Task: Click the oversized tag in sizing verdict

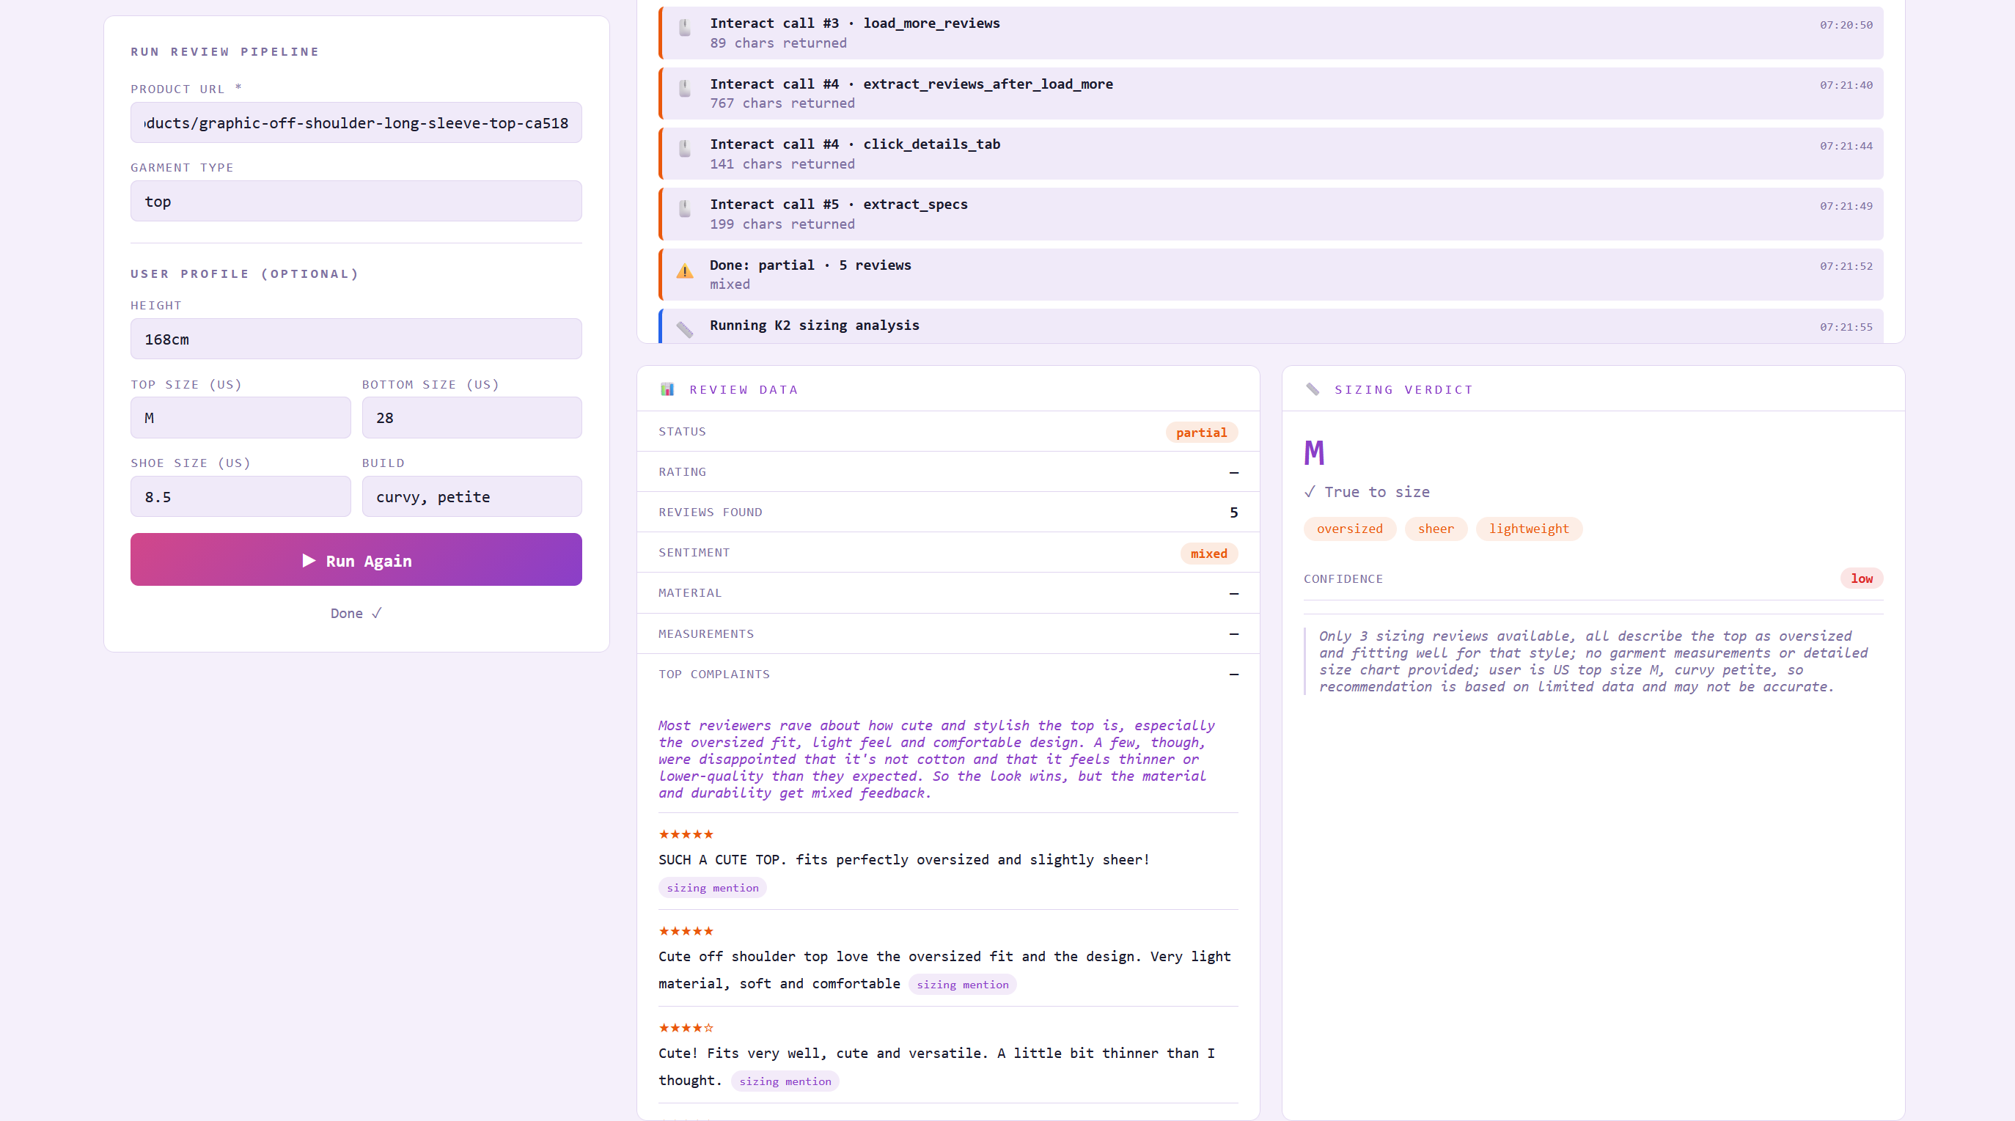Action: (1349, 529)
